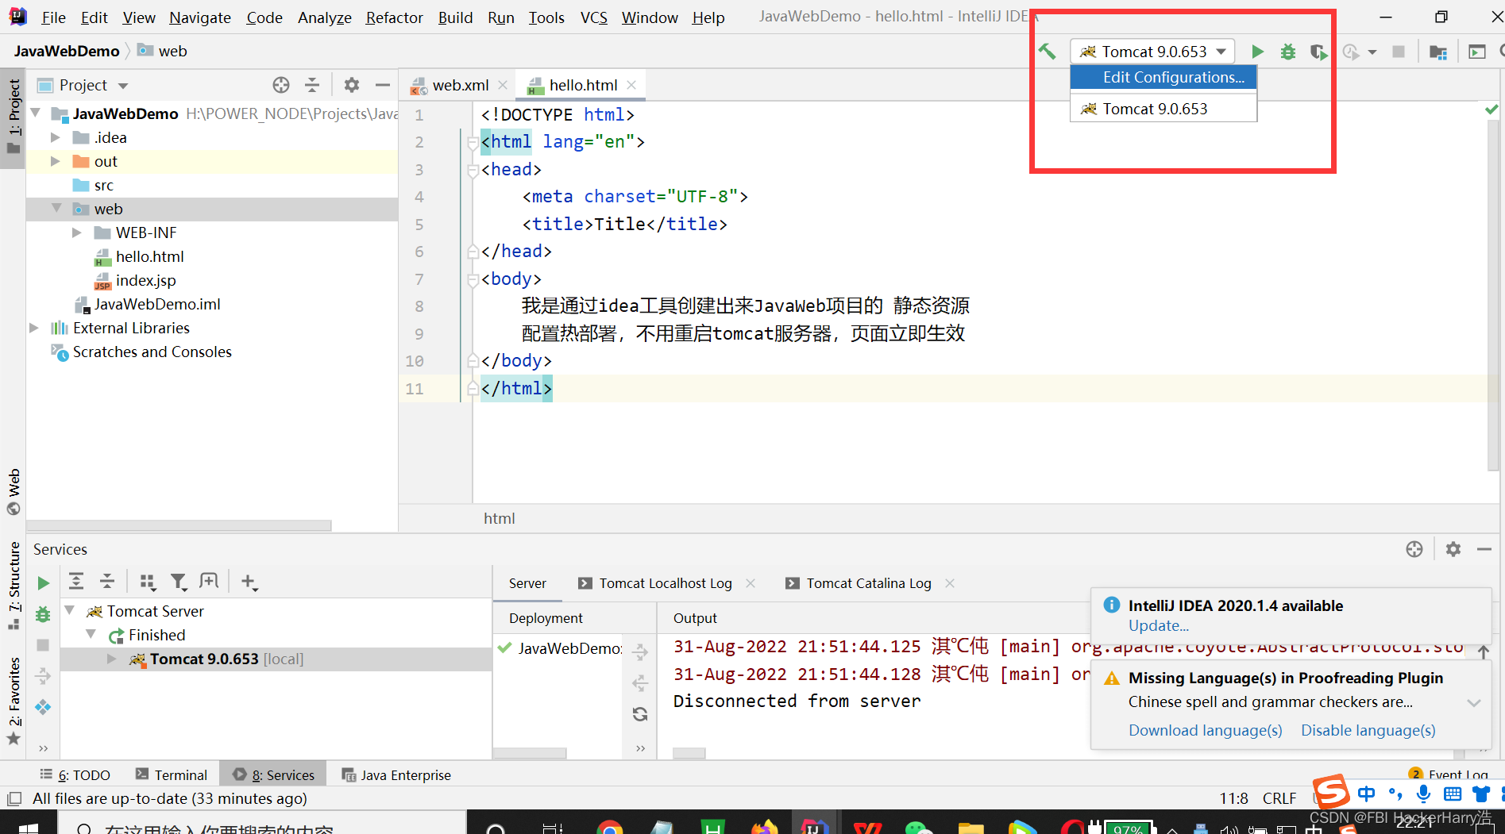This screenshot has width=1505, height=834.
Task: Select Tomcat 9.0.653 [local] in Services tree
Action: coord(226,659)
